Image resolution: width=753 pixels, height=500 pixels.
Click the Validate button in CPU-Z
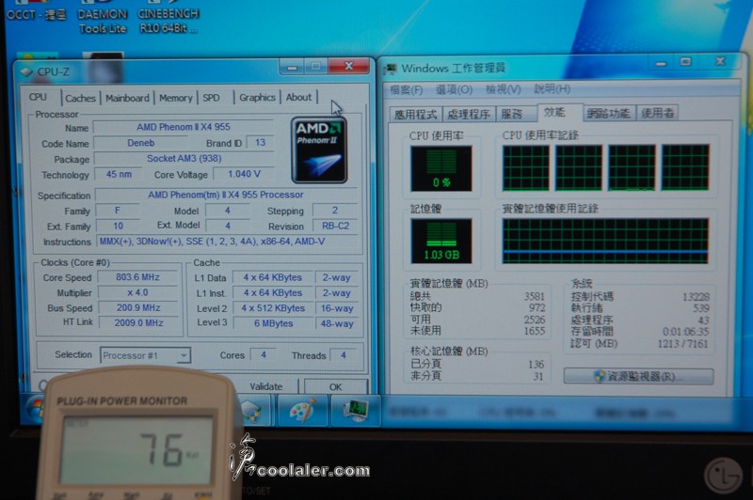point(266,386)
